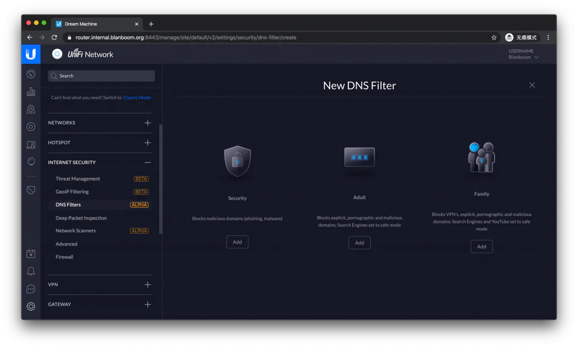The height and width of the screenshot is (348, 578).
Task: Open the Blanboom username dropdown
Action: 523,57
